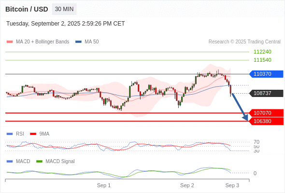Click the green 112240 resistance label

click(x=262, y=52)
